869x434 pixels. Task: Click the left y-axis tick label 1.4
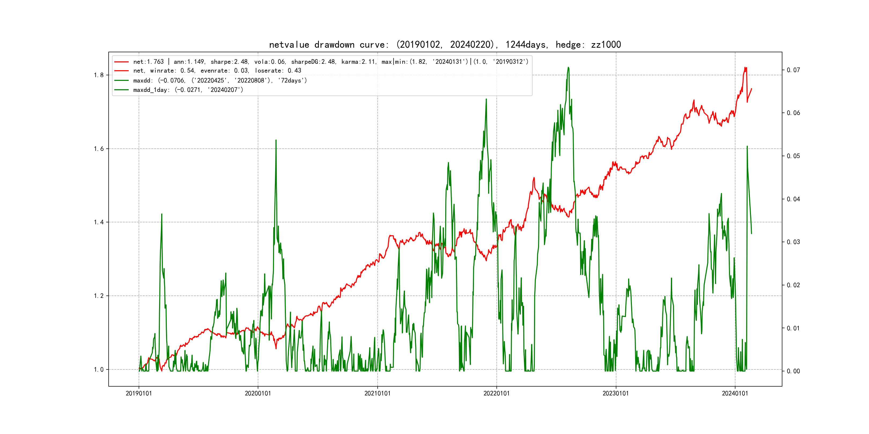pos(98,222)
